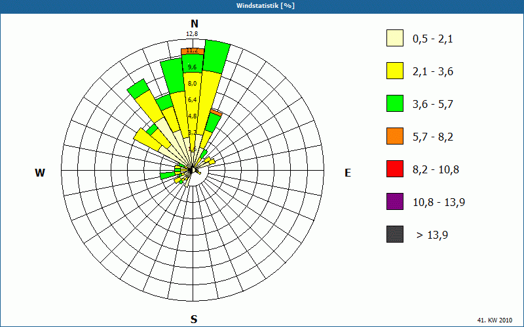Click the '12,8' axis label
Viewport: 524px width, 327px height.
click(192, 34)
